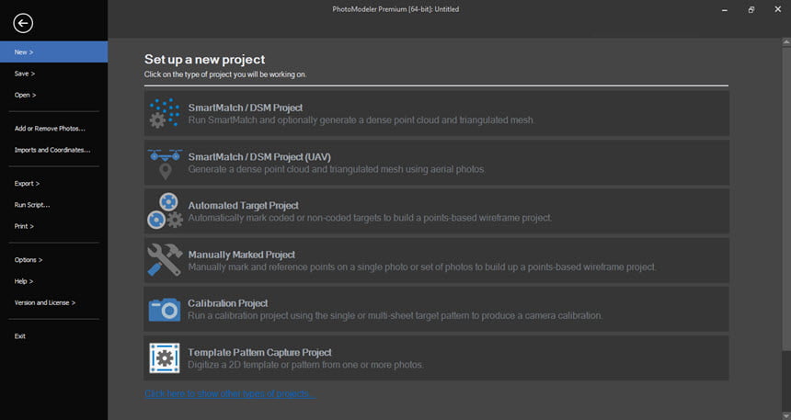
Task: Select the SmartMatch / DSM Project dotted icon
Action: [165, 113]
